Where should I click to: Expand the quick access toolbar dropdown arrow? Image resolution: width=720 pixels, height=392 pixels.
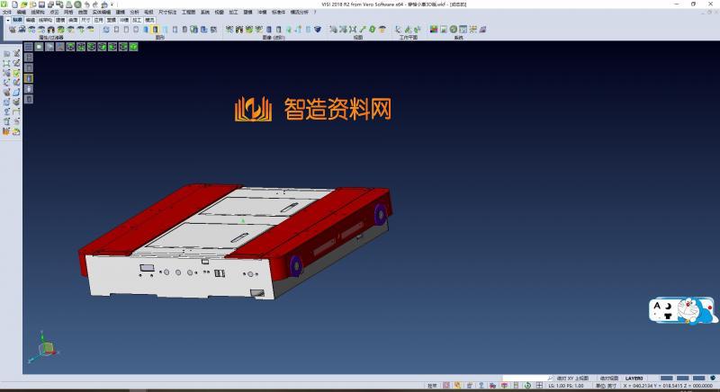pos(112,4)
